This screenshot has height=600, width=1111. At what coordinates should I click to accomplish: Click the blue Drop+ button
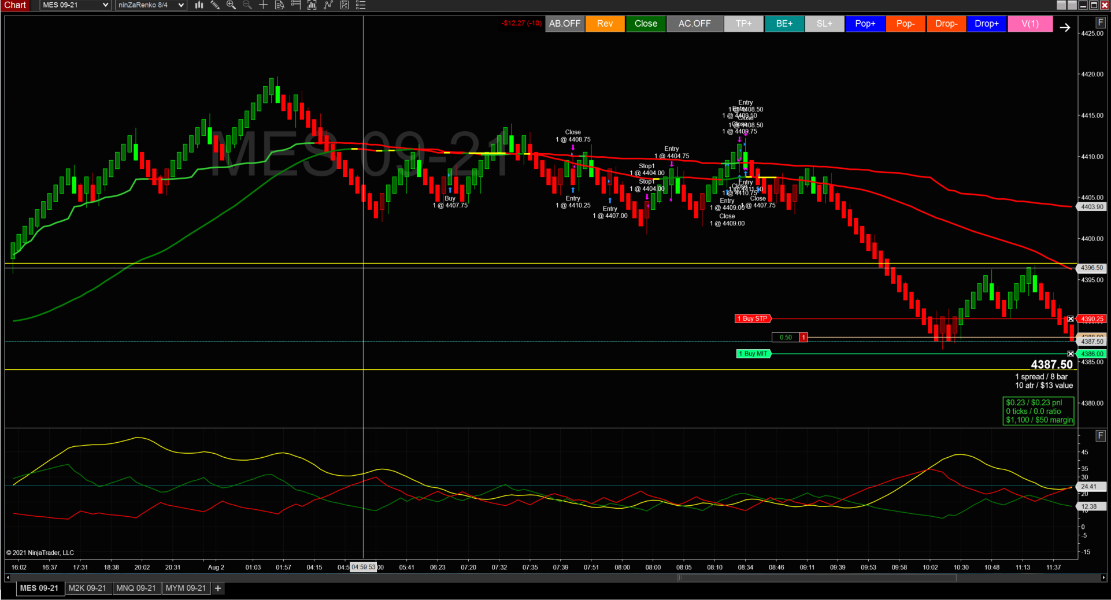(x=987, y=24)
